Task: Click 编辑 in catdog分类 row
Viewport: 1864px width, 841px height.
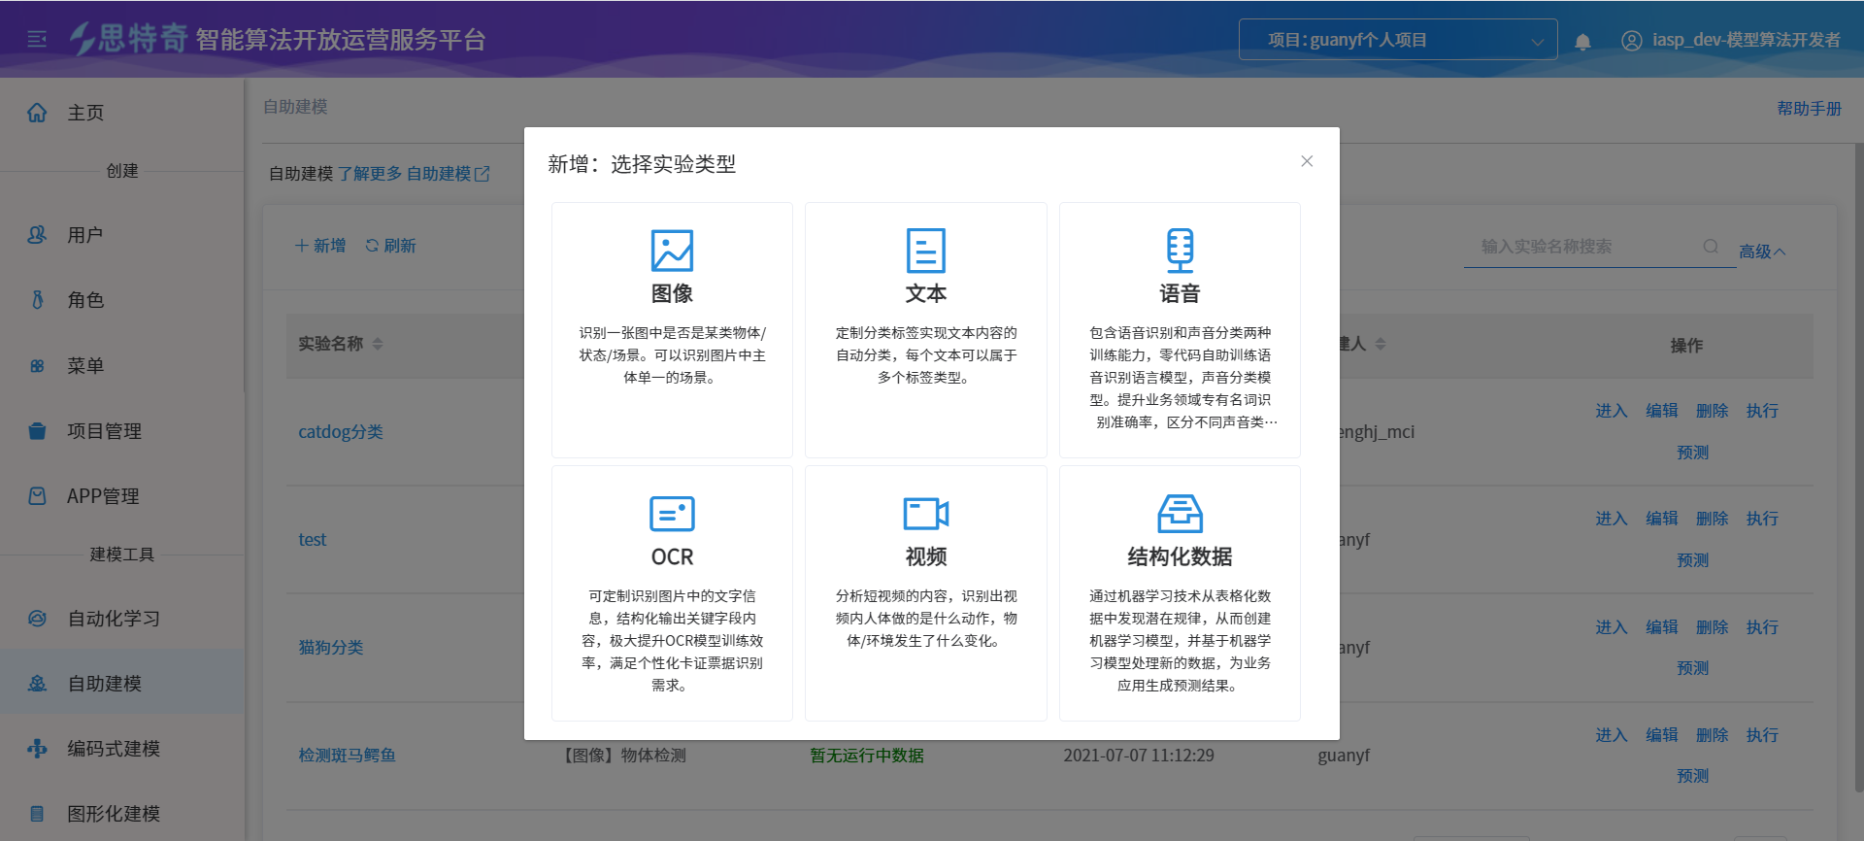Action: point(1662,411)
